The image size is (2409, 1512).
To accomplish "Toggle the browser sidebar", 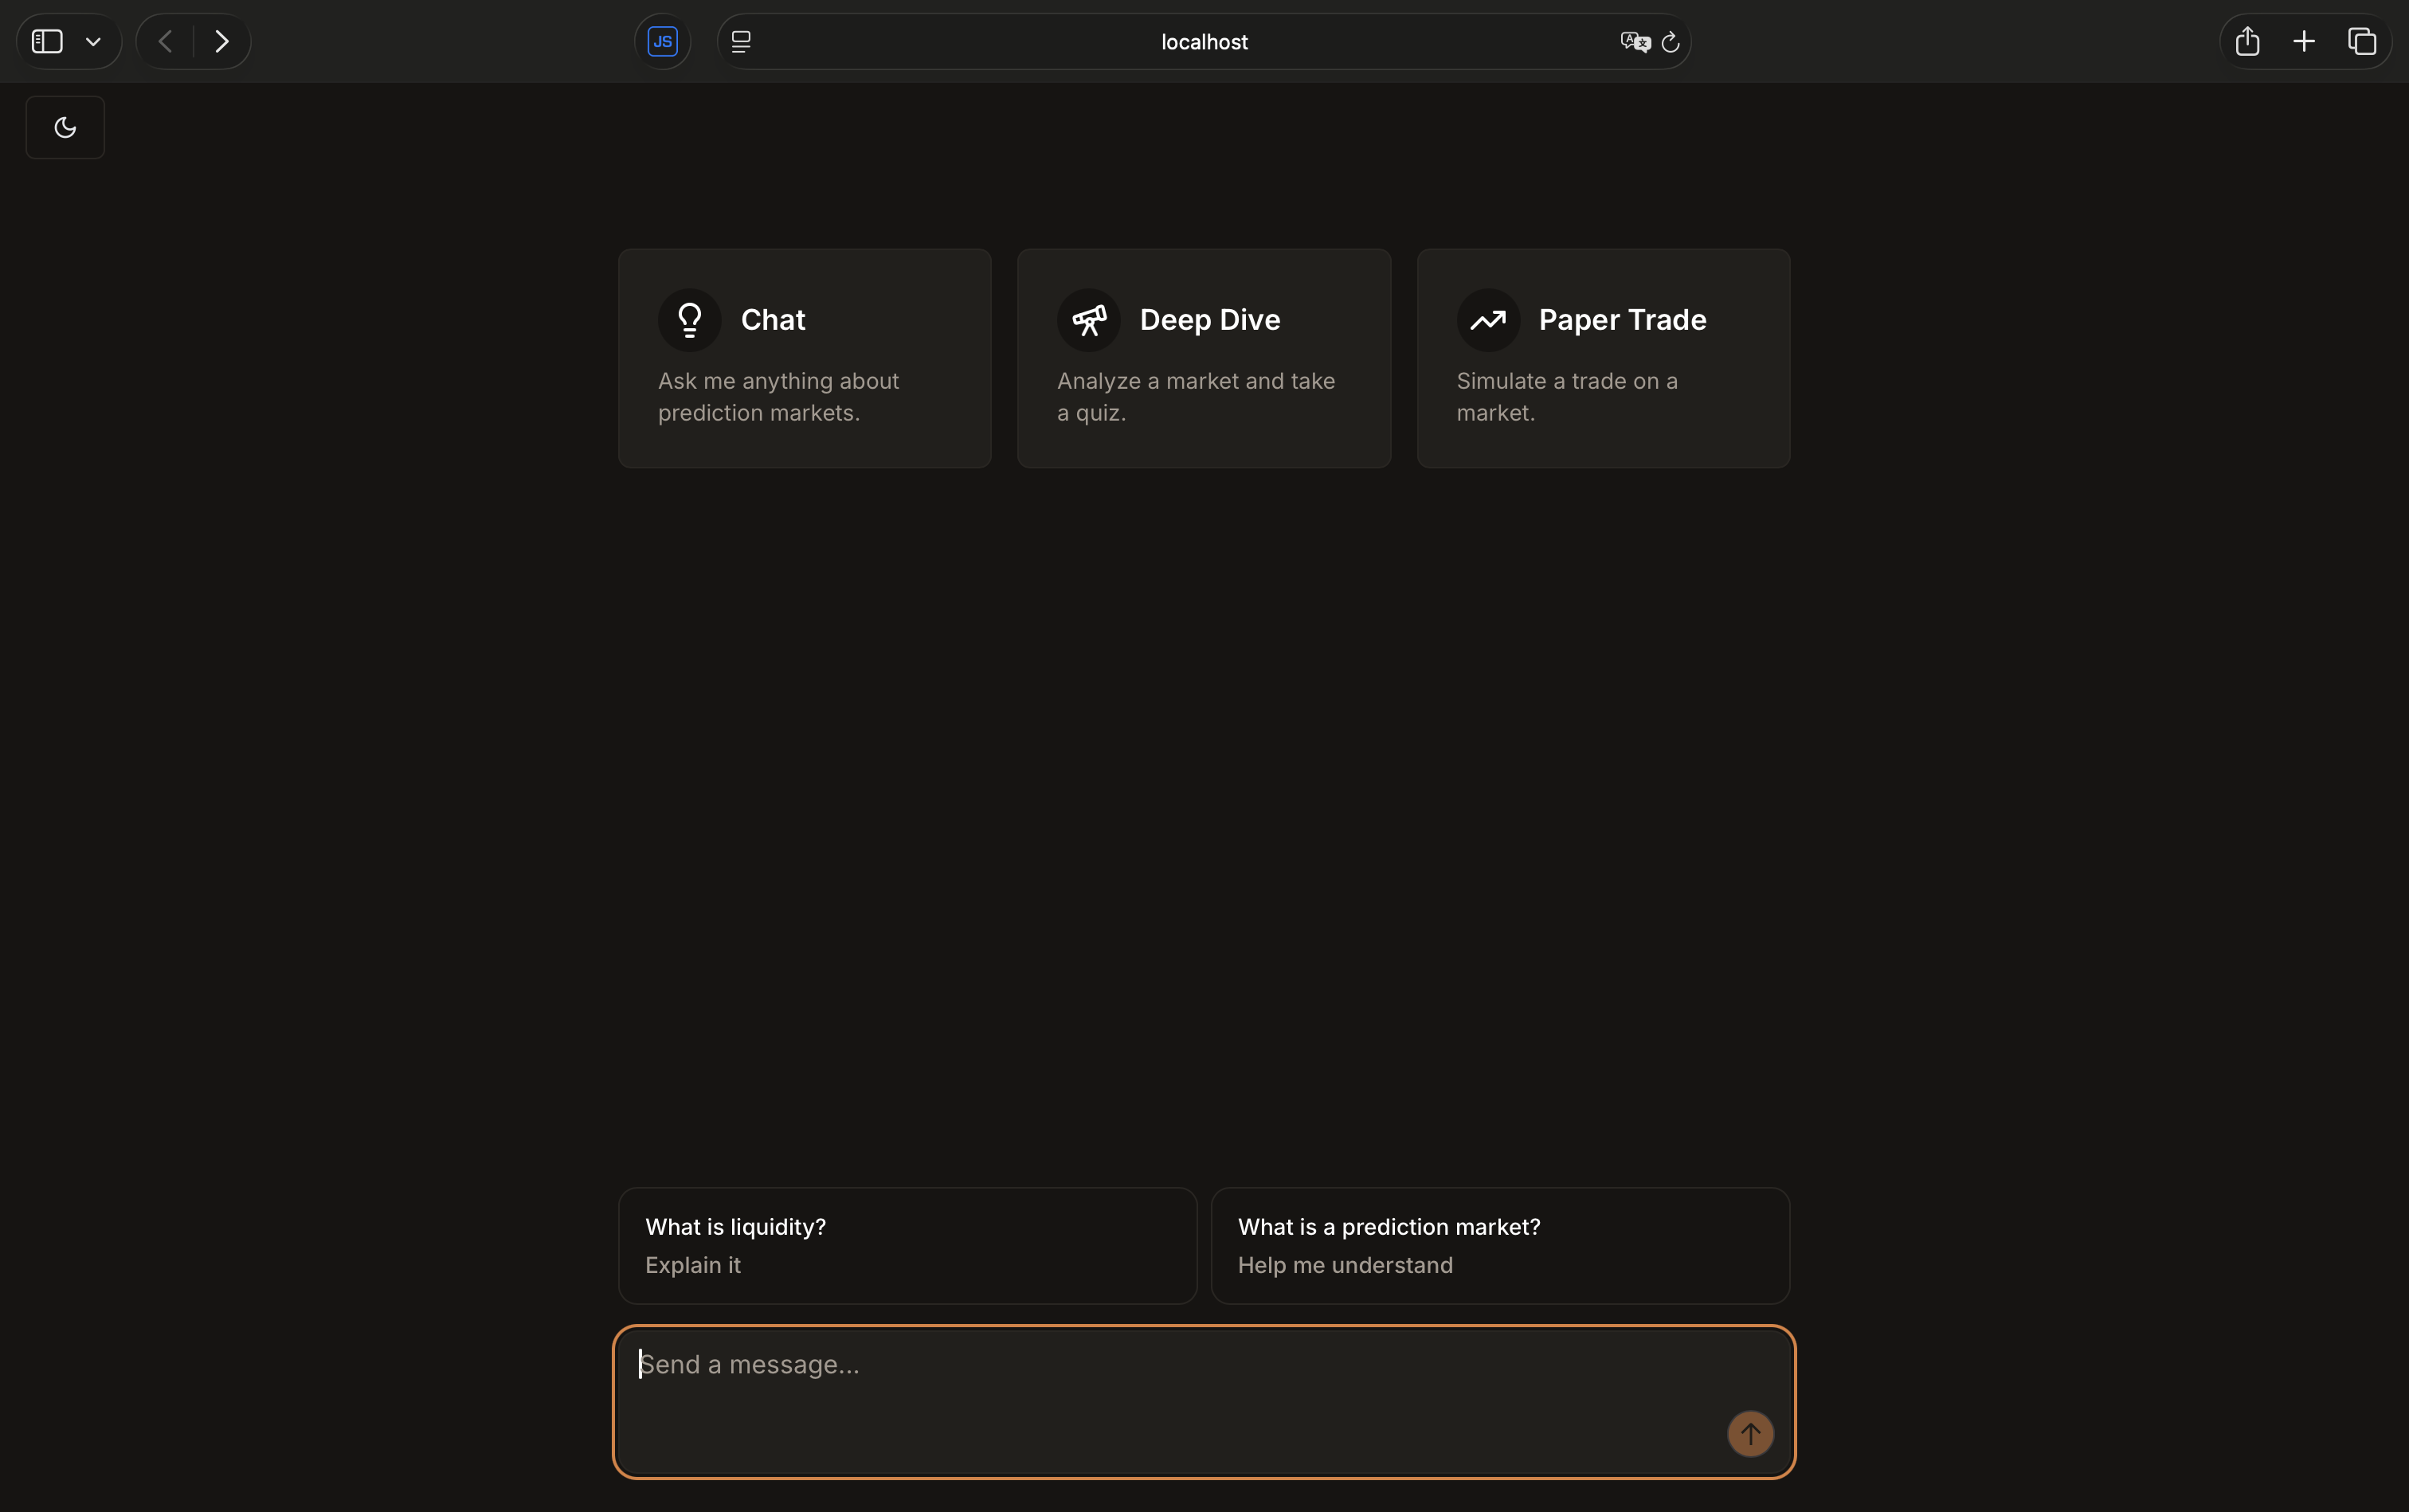I will pyautogui.click(x=47, y=42).
